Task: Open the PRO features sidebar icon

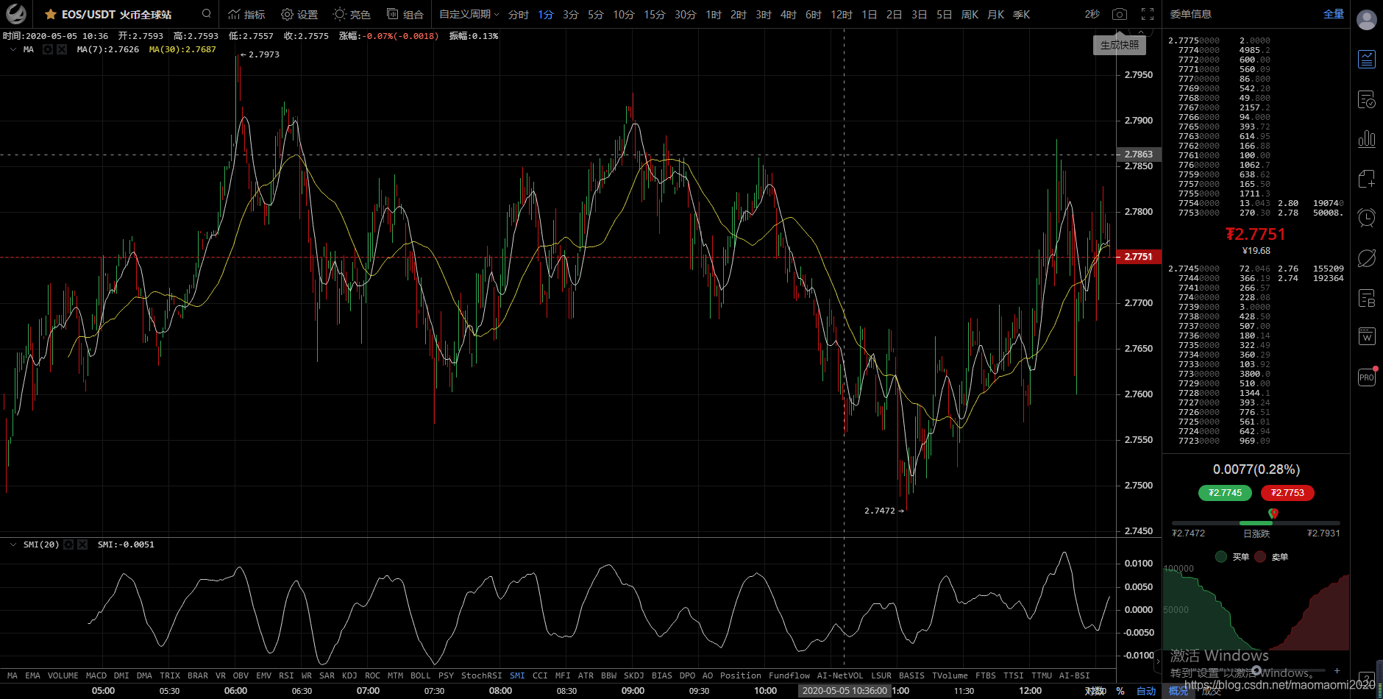Action: pos(1367,377)
